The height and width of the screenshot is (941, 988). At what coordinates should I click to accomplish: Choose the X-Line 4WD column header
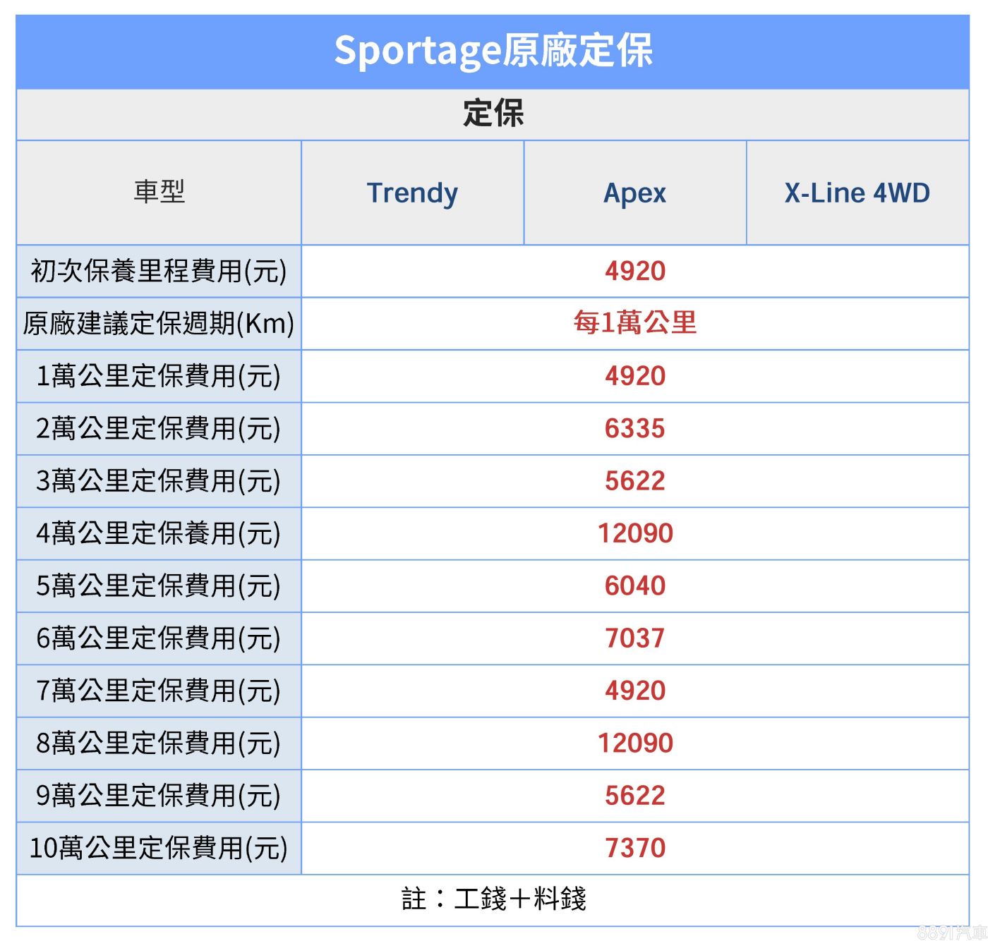[x=857, y=193]
